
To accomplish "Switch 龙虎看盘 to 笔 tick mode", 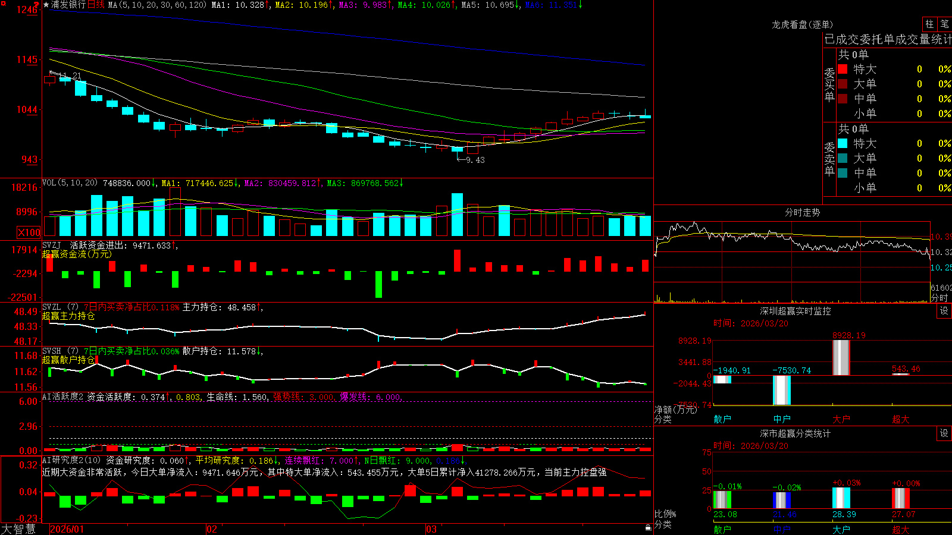I will tap(944, 24).
